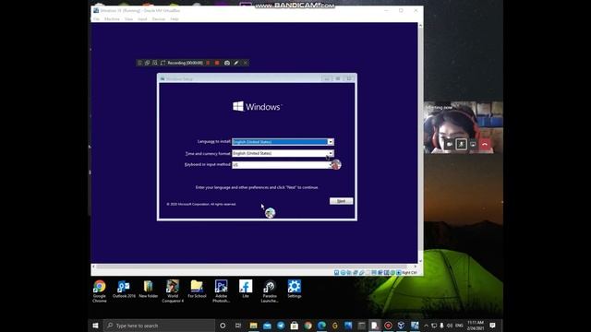This screenshot has height=332, width=591.
Task: Select Adobe Photoshop desktop shortcut
Action: pos(222,291)
